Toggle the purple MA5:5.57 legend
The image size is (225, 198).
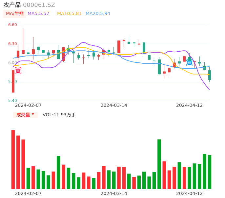point(38,14)
